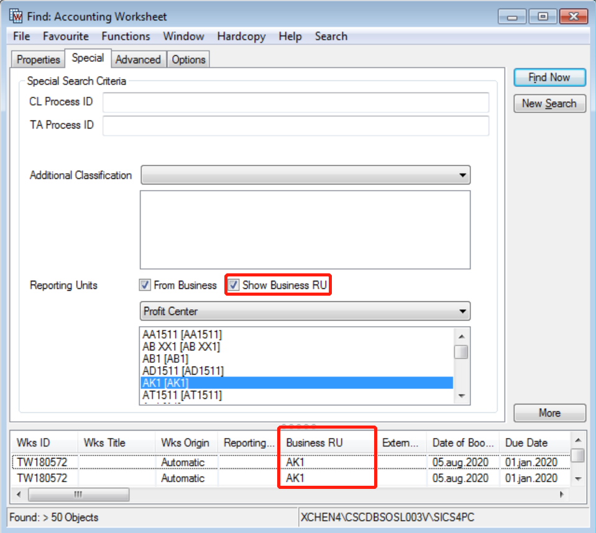Click the horizontal scrollbar right arrow in results
Viewport: 596px width, 533px height.
pyautogui.click(x=561, y=494)
